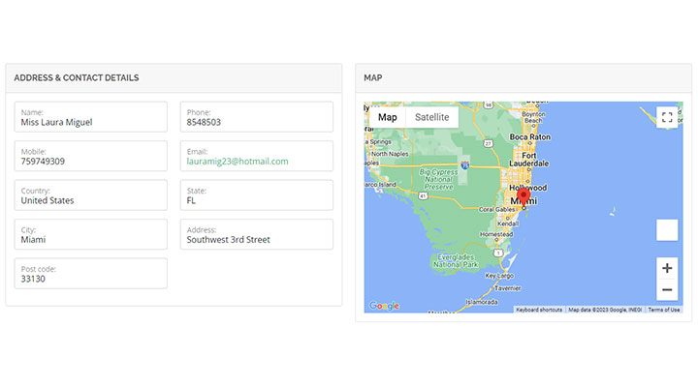Click the Islamorada map label
The height and width of the screenshot is (387, 698).
[482, 302]
